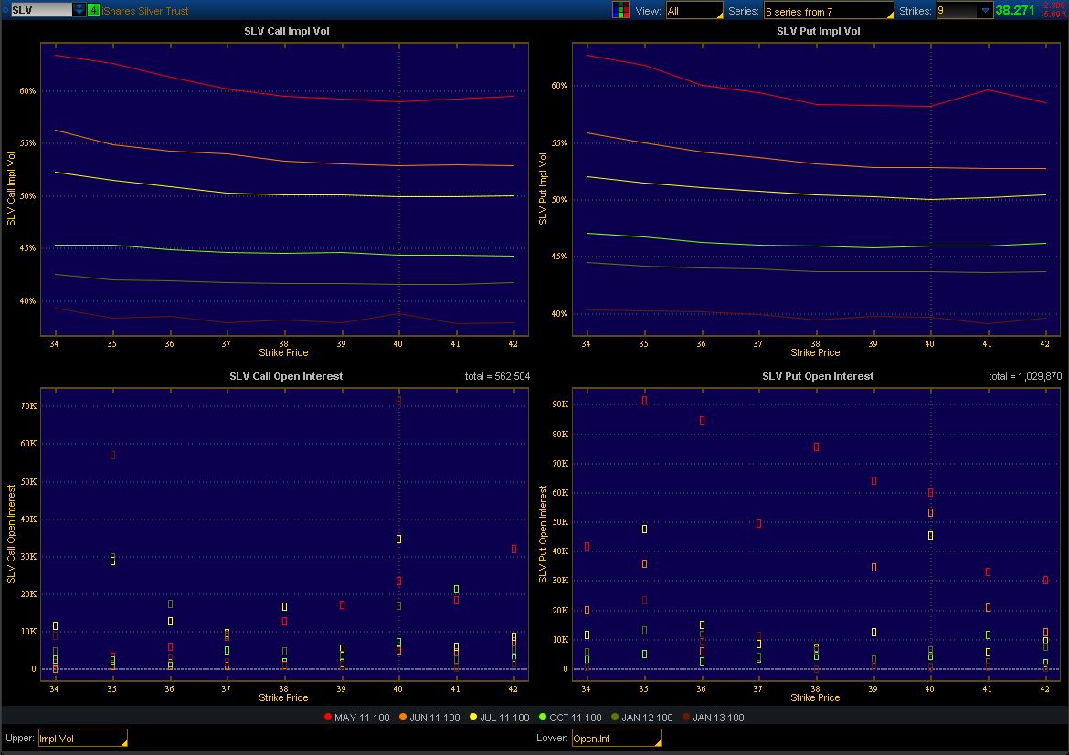Click the SLV Call Open Interest chart title
Viewport: 1069px width, 755px height.
tap(286, 376)
